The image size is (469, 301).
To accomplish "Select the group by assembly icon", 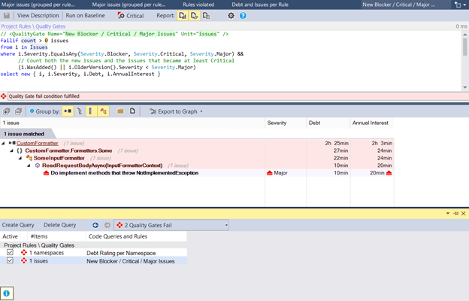I will [x=69, y=111].
